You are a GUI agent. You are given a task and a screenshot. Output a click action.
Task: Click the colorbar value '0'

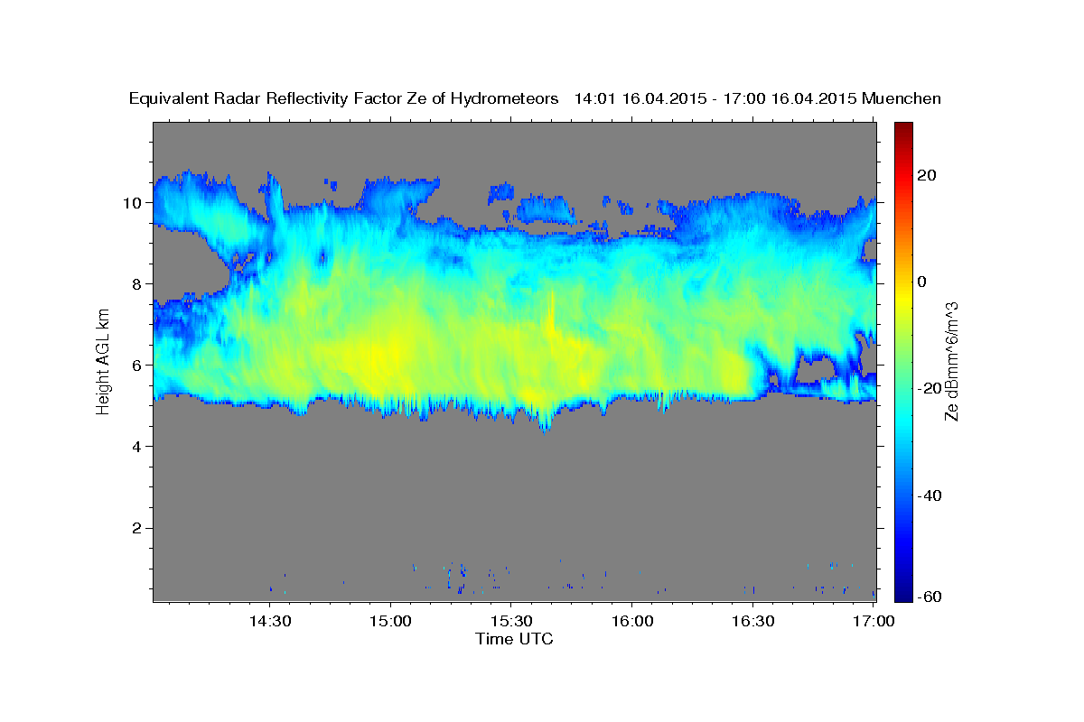point(922,282)
